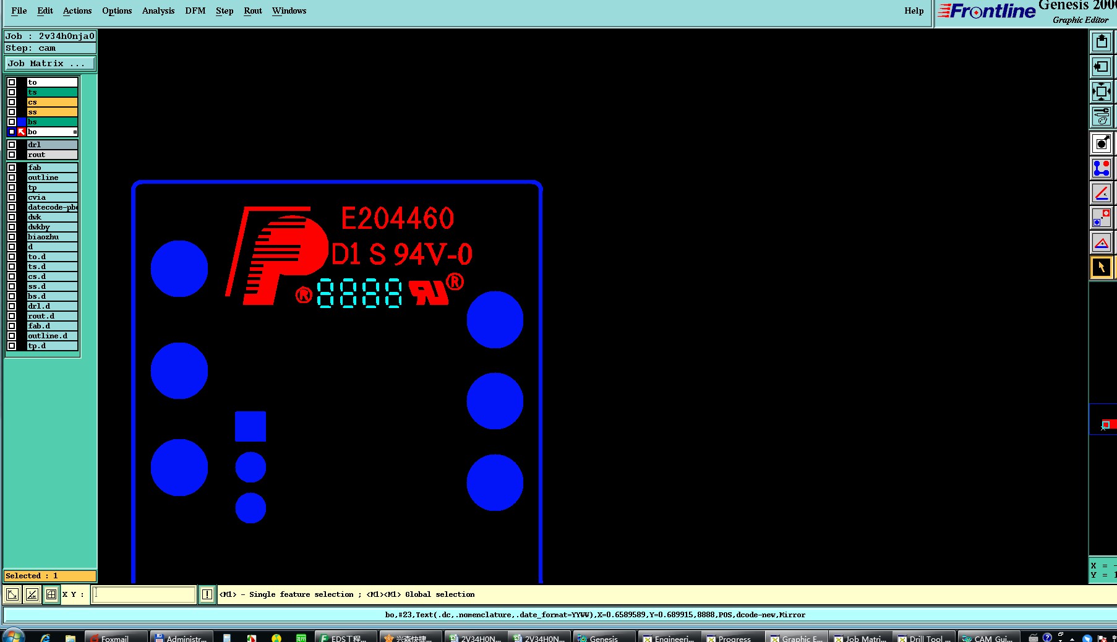Activate the yellow arrow selection tool
1117x642 pixels.
1102,267
